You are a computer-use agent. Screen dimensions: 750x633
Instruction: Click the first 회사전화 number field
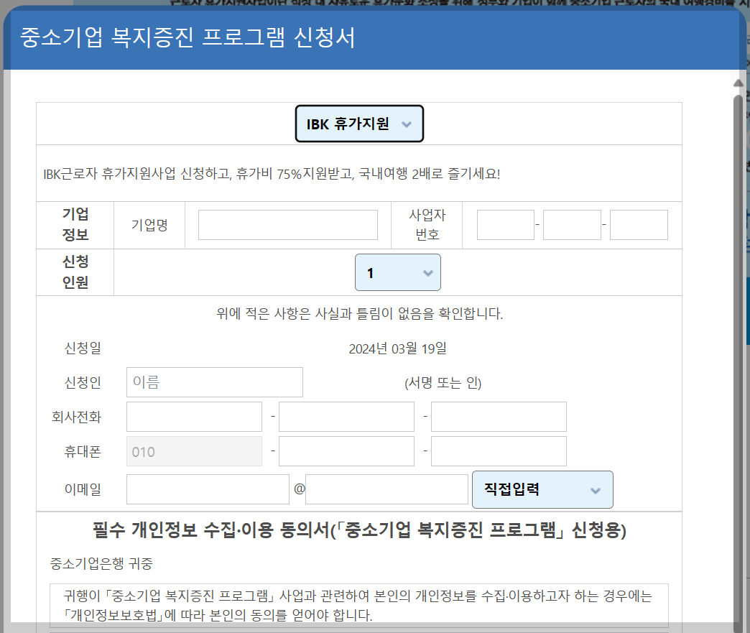coord(194,417)
